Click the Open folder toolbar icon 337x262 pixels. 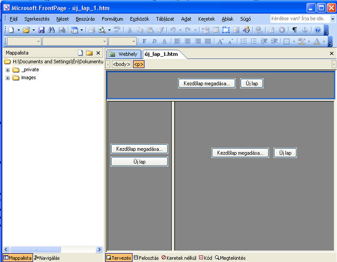point(26,30)
